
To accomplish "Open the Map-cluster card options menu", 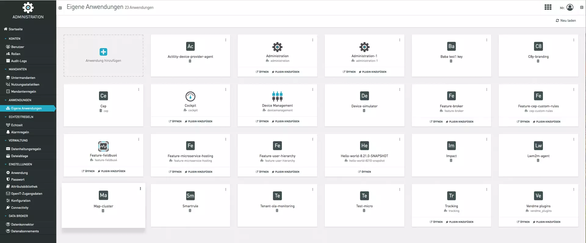I will click(140, 189).
